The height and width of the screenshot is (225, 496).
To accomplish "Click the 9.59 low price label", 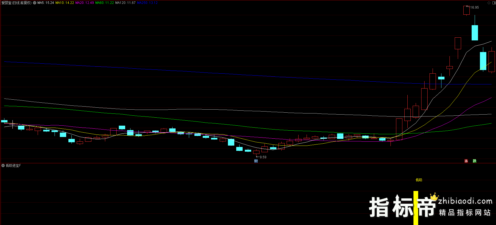I will 263,157.
